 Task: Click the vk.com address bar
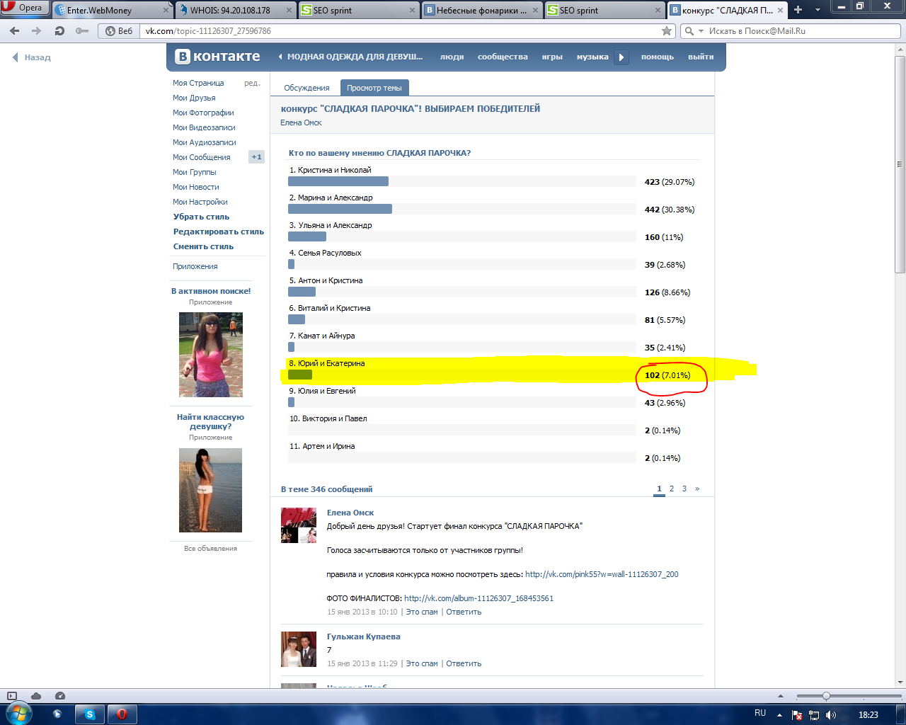point(401,31)
